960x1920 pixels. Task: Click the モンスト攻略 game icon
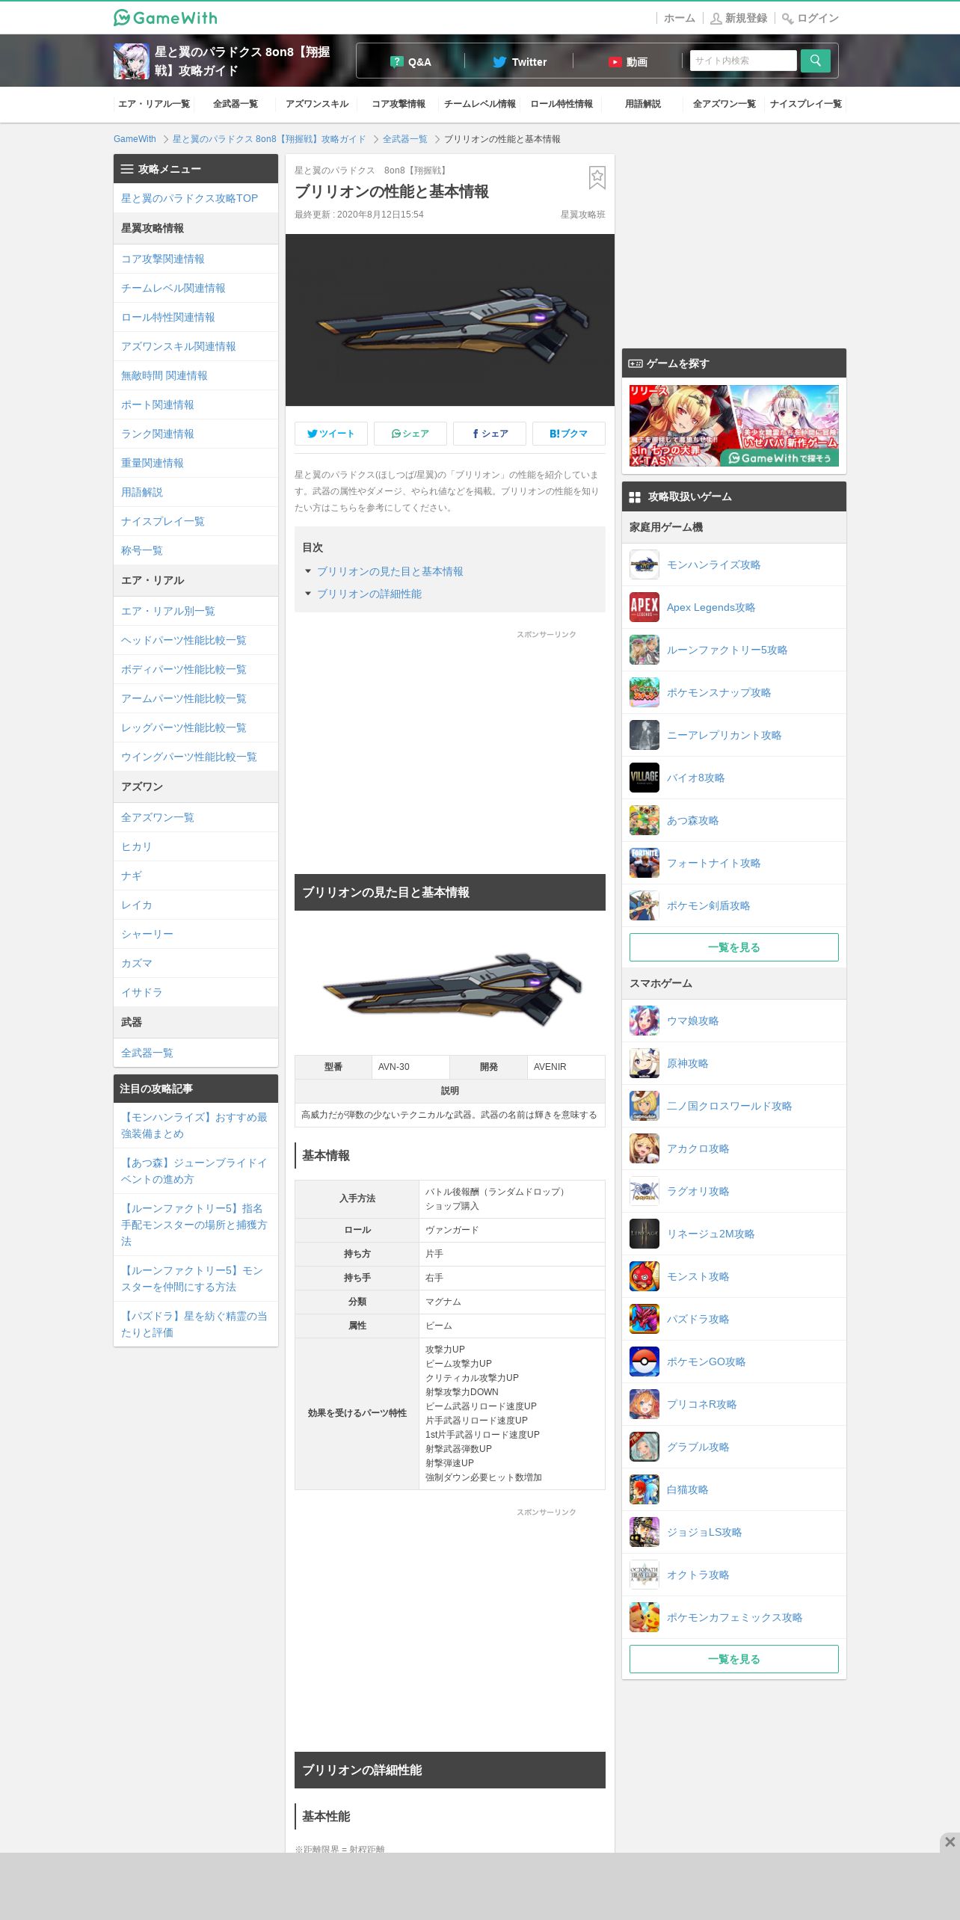(x=644, y=1276)
